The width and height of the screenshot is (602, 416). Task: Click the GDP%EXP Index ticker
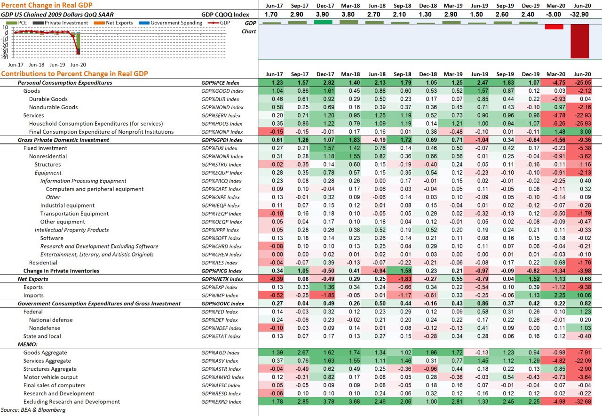[x=220, y=288]
